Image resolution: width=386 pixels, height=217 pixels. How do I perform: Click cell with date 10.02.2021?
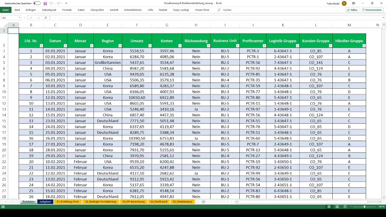coord(55,162)
